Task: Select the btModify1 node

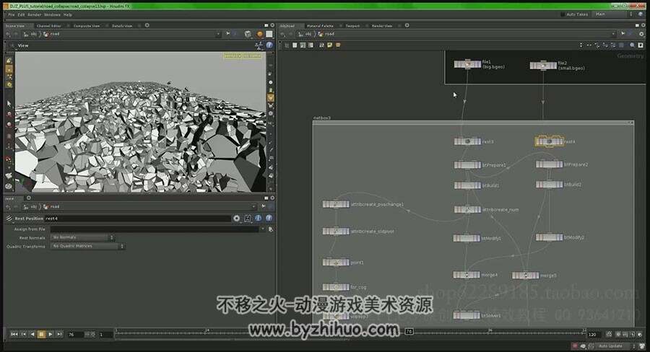Action: click(x=467, y=238)
